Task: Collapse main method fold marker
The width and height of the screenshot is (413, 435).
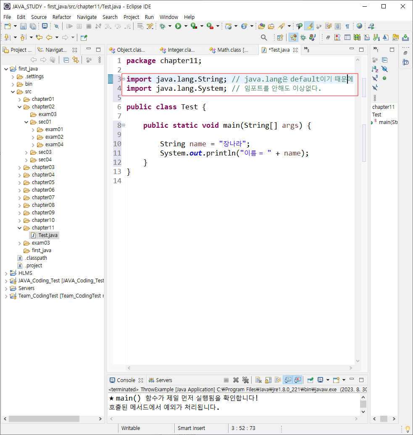Action: click(124, 125)
